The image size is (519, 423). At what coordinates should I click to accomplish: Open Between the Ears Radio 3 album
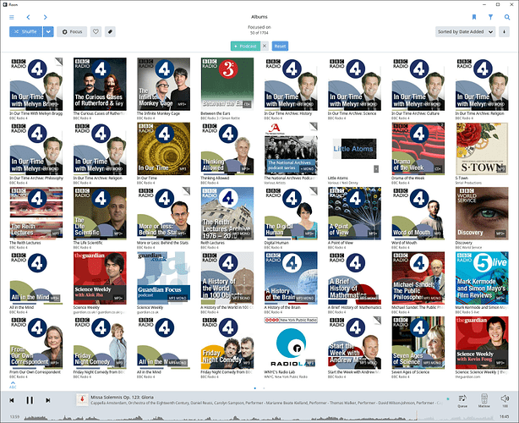coord(227,84)
